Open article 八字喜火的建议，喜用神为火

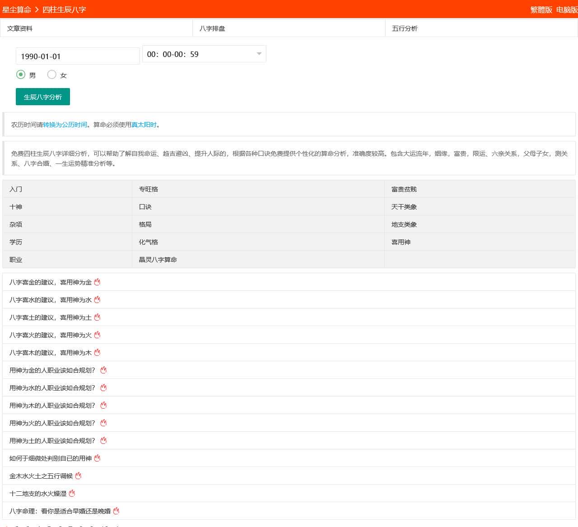tap(51, 335)
